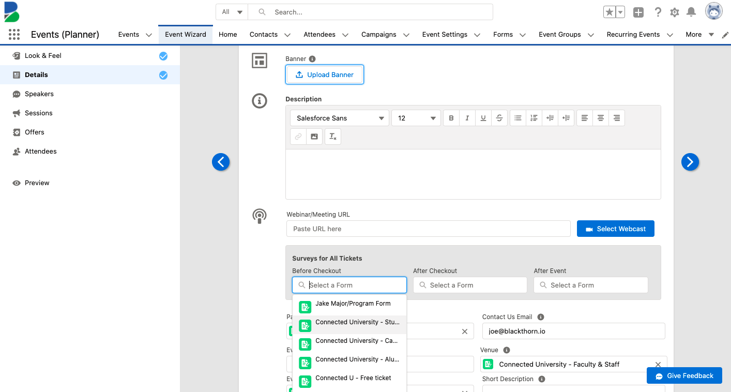This screenshot has width=731, height=392.
Task: Open the font family Salesforce Sans dropdown
Action: [x=340, y=118]
